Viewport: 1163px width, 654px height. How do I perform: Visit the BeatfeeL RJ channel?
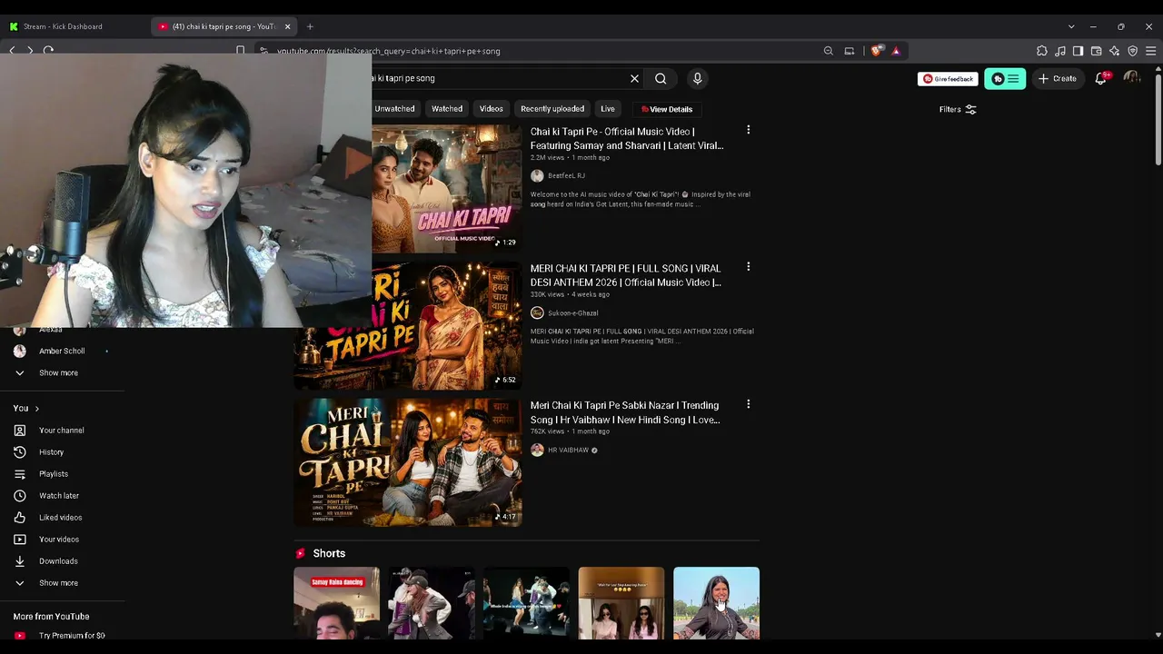pyautogui.click(x=566, y=175)
